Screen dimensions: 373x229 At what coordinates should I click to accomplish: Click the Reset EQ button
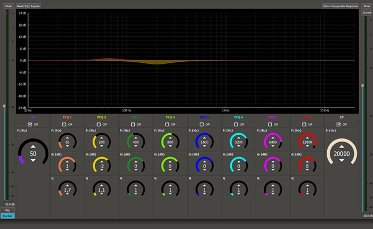(22, 6)
